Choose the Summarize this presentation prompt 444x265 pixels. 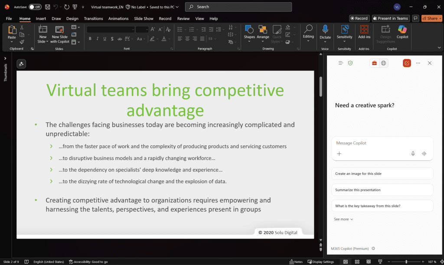point(382,190)
